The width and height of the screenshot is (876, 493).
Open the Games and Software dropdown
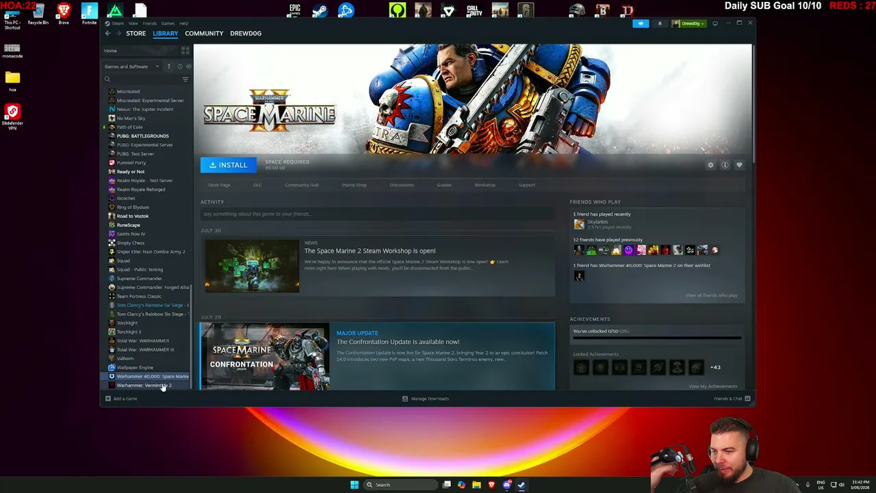coord(131,66)
